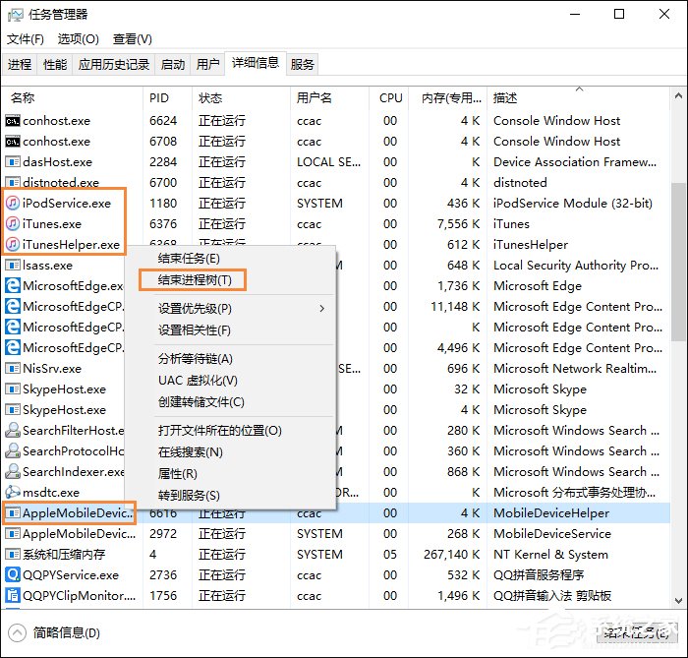This screenshot has width=688, height=658.
Task: Click the iPodService.exe icon
Action: [x=13, y=204]
